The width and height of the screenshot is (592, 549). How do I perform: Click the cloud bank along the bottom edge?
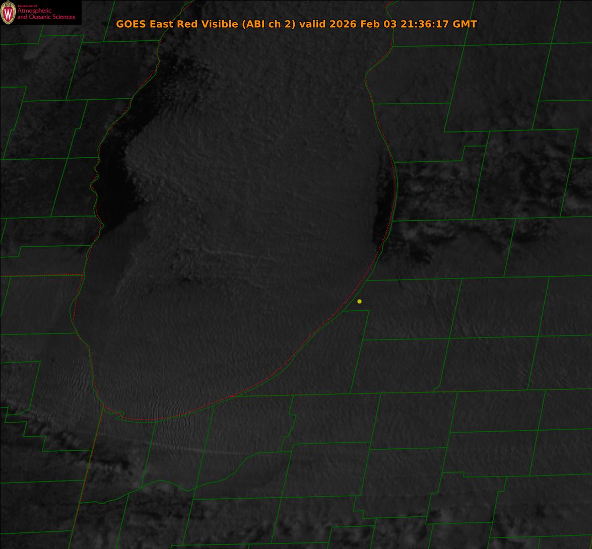coord(302,529)
